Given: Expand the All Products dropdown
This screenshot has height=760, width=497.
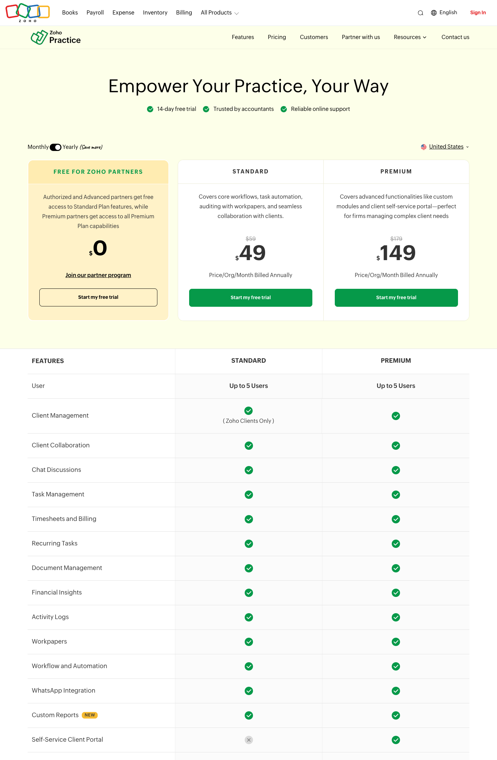Looking at the screenshot, I should tap(220, 13).
